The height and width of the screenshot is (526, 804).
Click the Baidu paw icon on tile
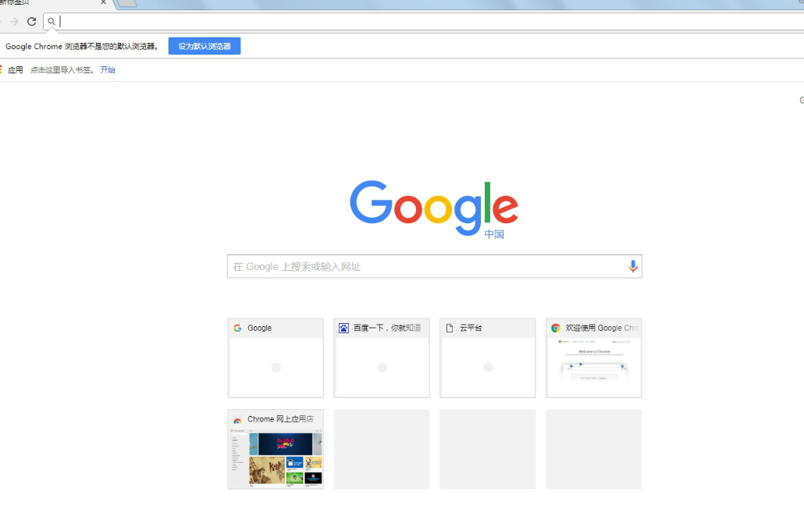pos(343,328)
